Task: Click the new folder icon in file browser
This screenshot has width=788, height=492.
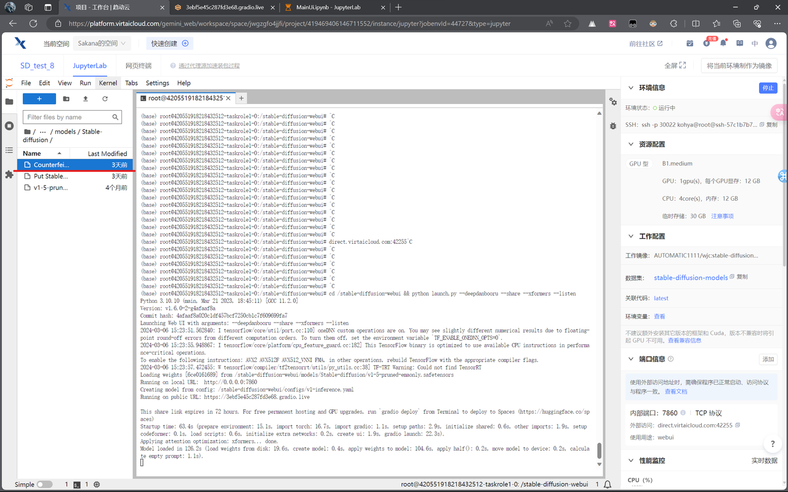Action: [66, 99]
